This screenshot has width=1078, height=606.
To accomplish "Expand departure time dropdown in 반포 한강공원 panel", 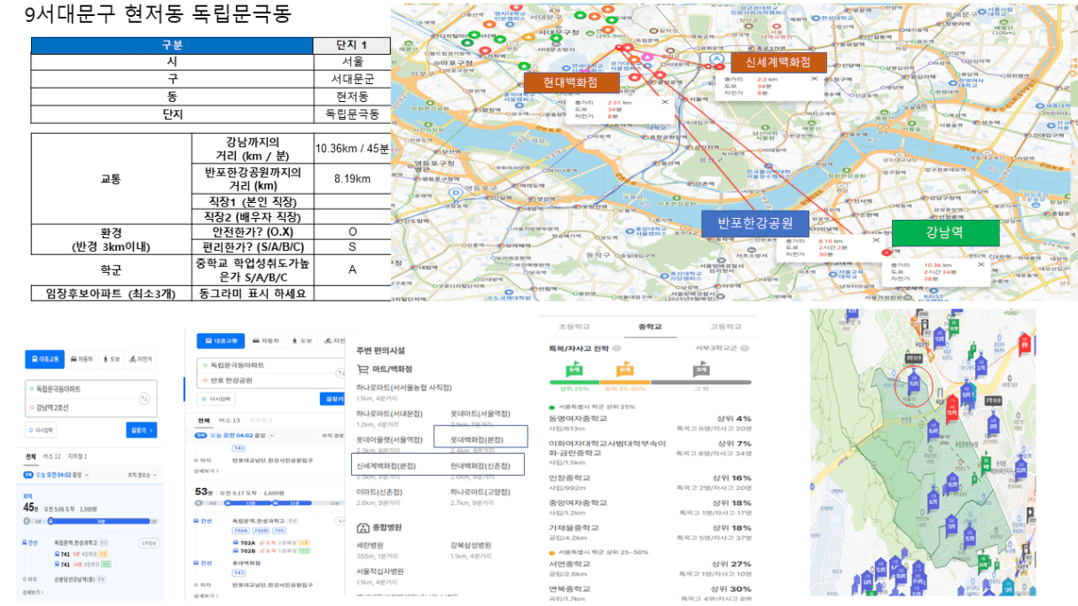I will pyautogui.click(x=271, y=435).
